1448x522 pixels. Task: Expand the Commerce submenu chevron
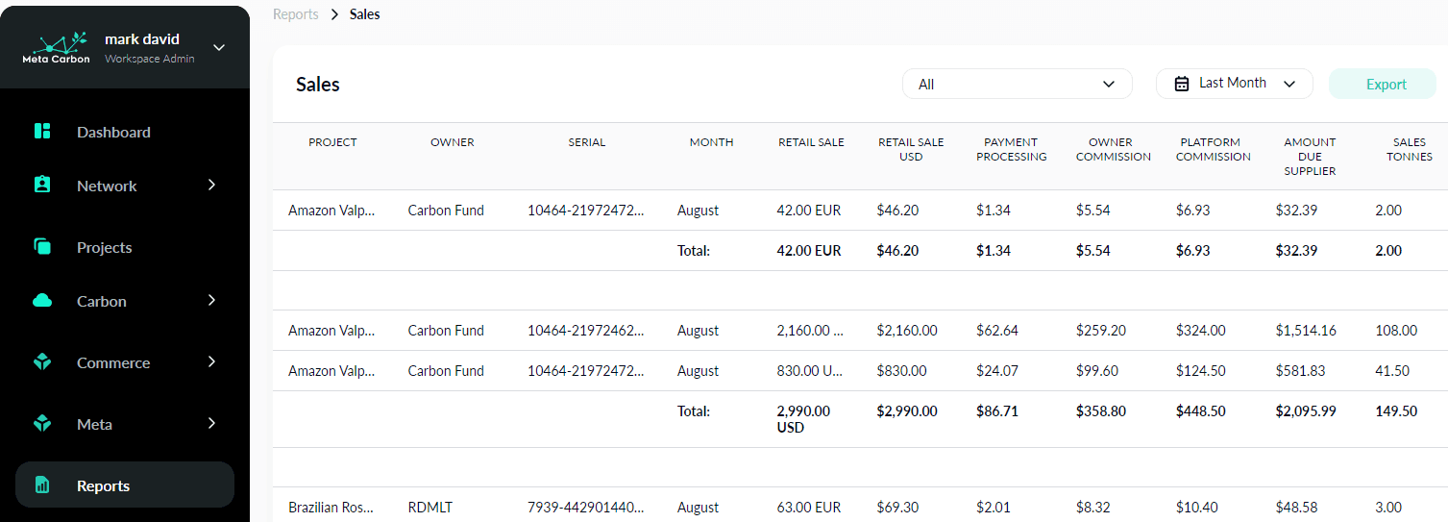(212, 362)
